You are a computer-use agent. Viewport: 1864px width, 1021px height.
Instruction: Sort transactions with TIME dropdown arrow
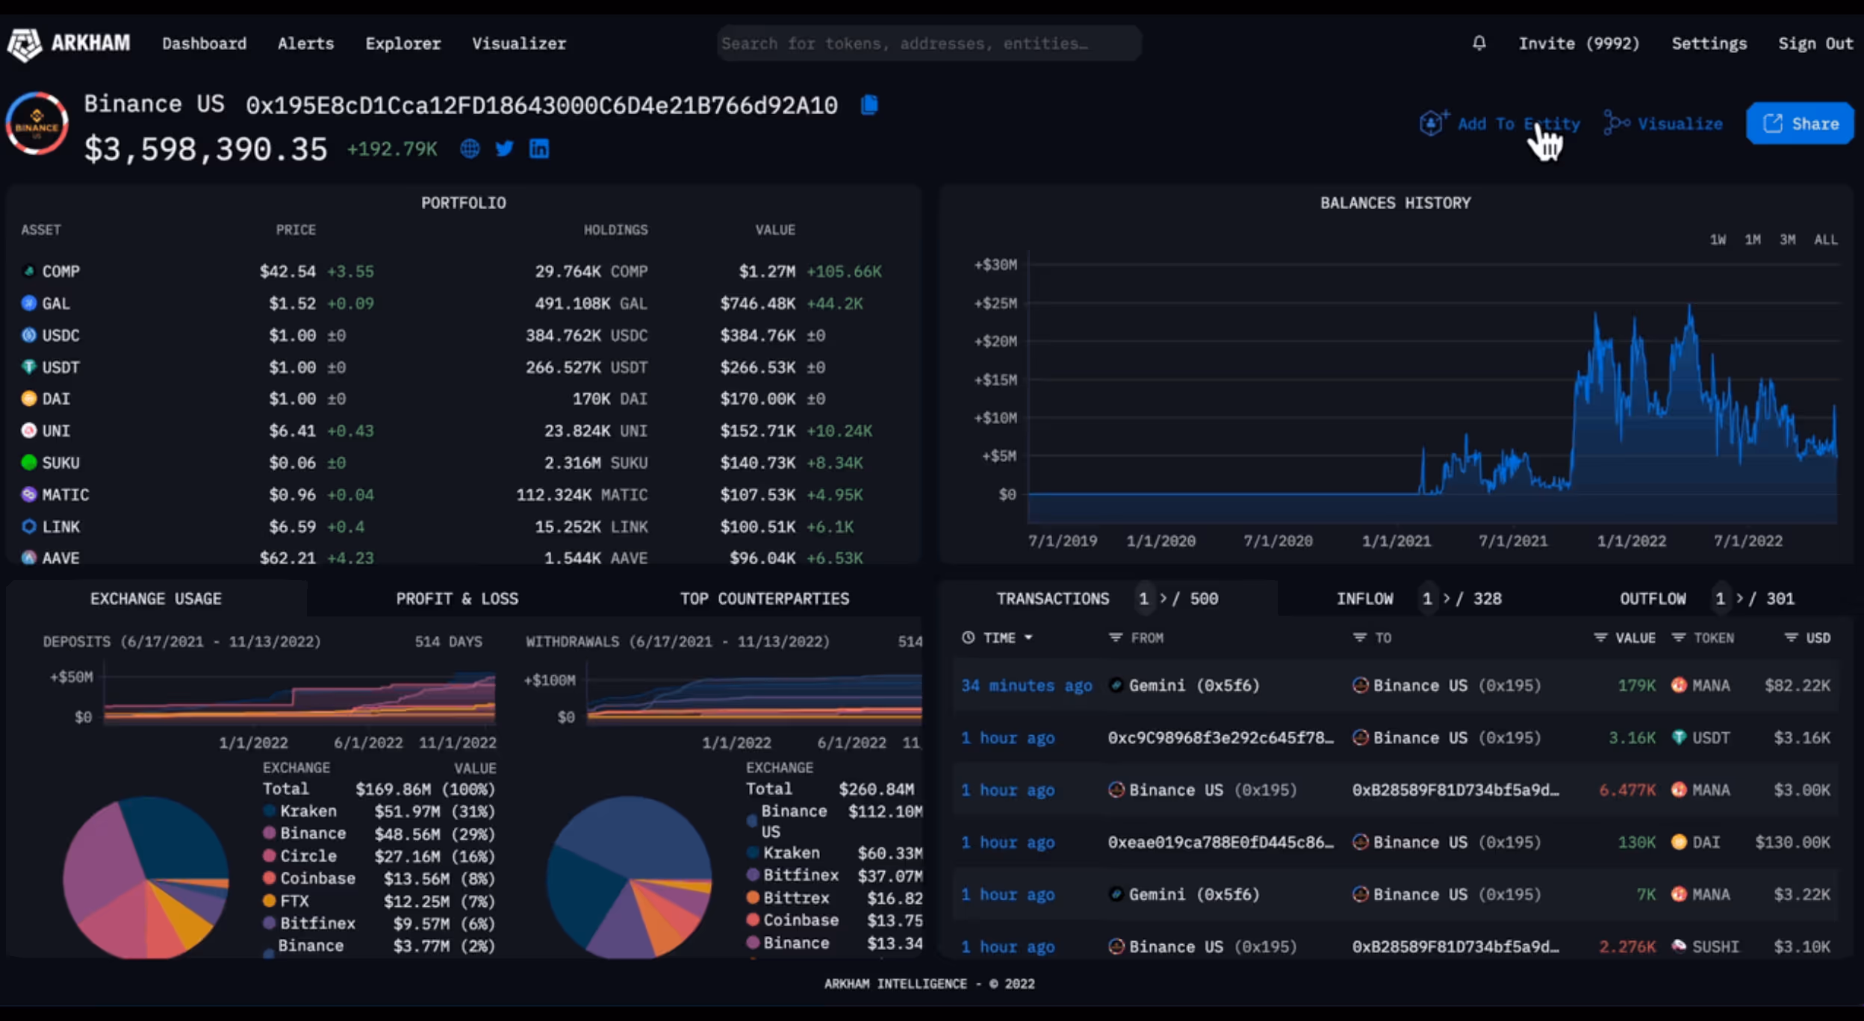click(x=1028, y=637)
